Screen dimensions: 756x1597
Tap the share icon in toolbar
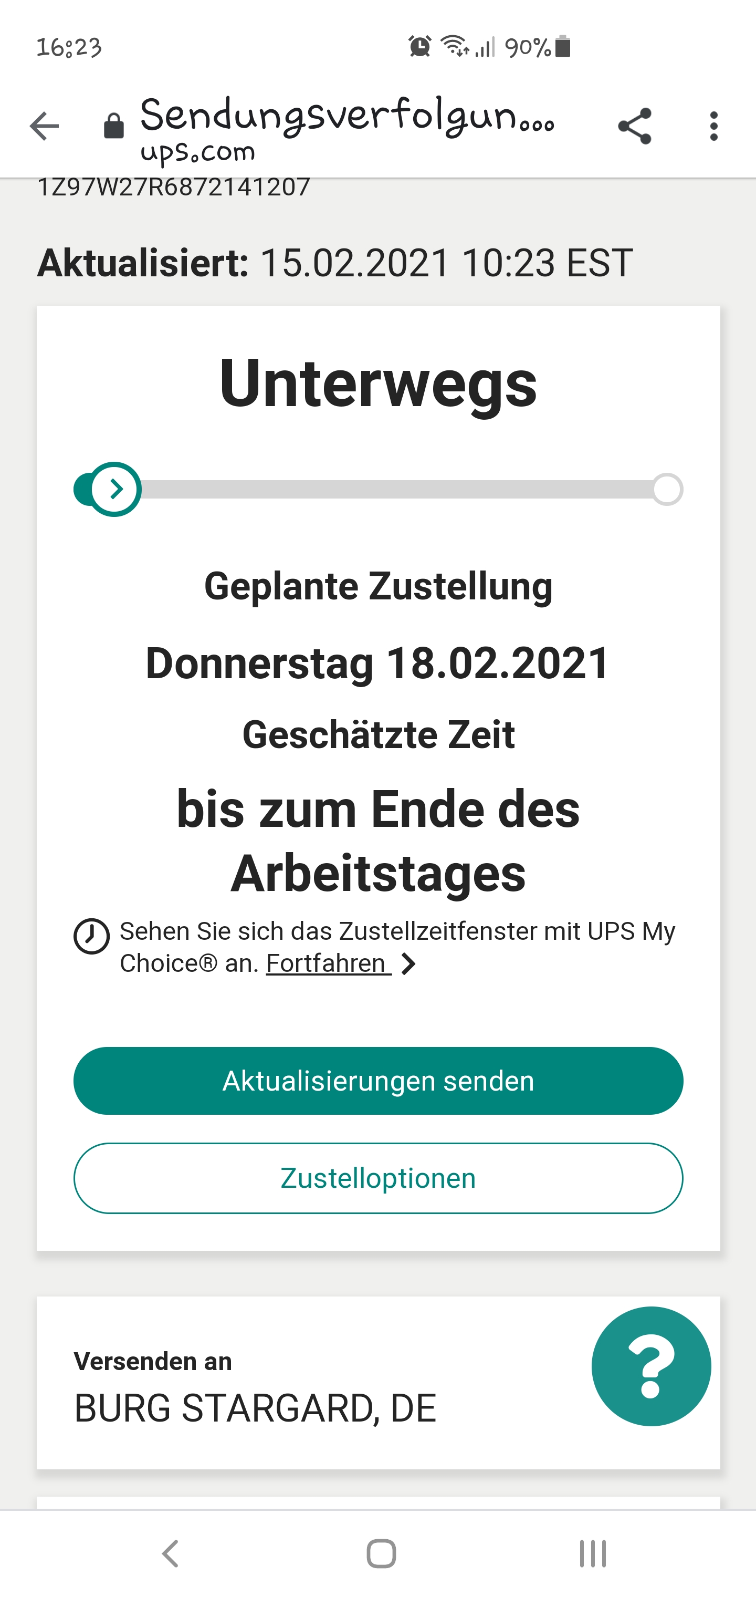[635, 127]
